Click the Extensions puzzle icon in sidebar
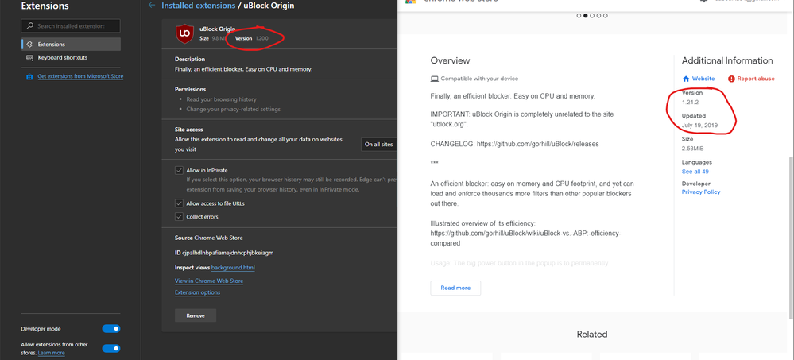 coord(29,44)
